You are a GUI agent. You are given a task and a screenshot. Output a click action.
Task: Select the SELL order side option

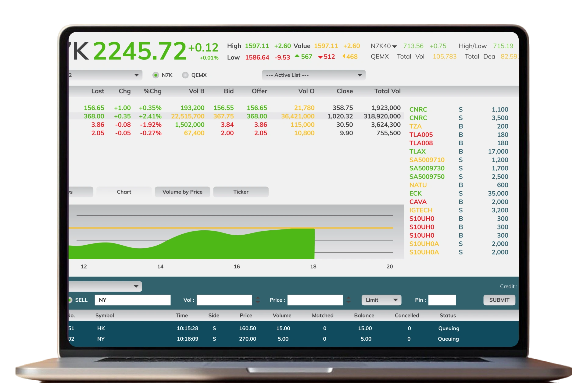70,300
